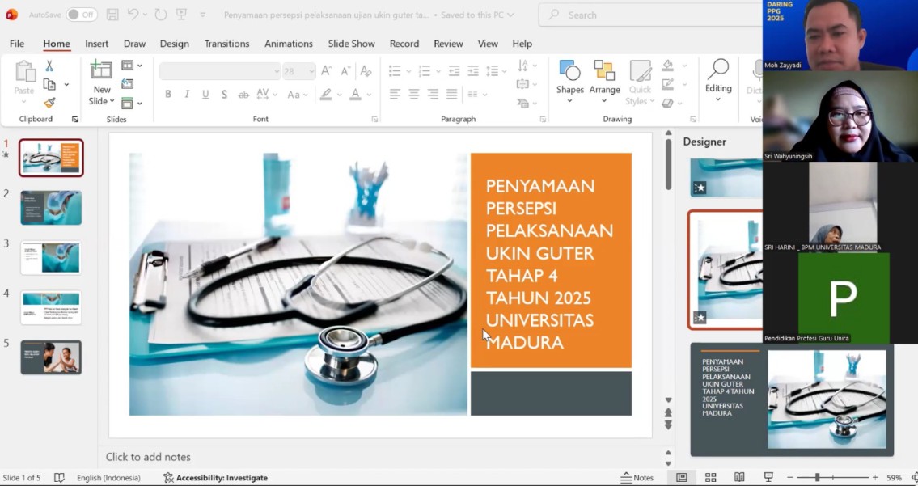
Task: Open the font size dropdown
Action: pyautogui.click(x=311, y=70)
